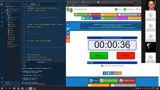Image resolution: width=160 pixels, height=90 pixels.
Task: Click the orange plus share icon below stopwatch
Action: [x=120, y=73]
